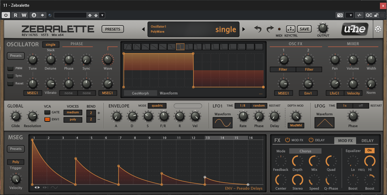
Task: Undo the last change with the arrow
Action: (x=258, y=29)
